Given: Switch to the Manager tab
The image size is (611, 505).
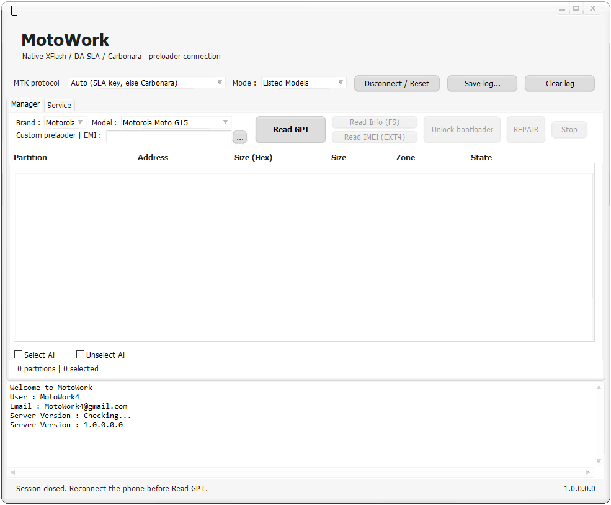Looking at the screenshot, I should pos(25,104).
